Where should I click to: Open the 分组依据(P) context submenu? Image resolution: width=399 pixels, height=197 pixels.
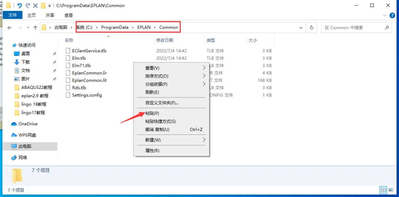(171, 84)
